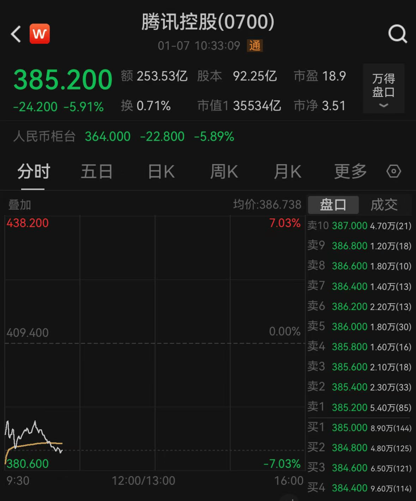
Task: Select the 卖10 row at 387.000
Action: point(359,225)
